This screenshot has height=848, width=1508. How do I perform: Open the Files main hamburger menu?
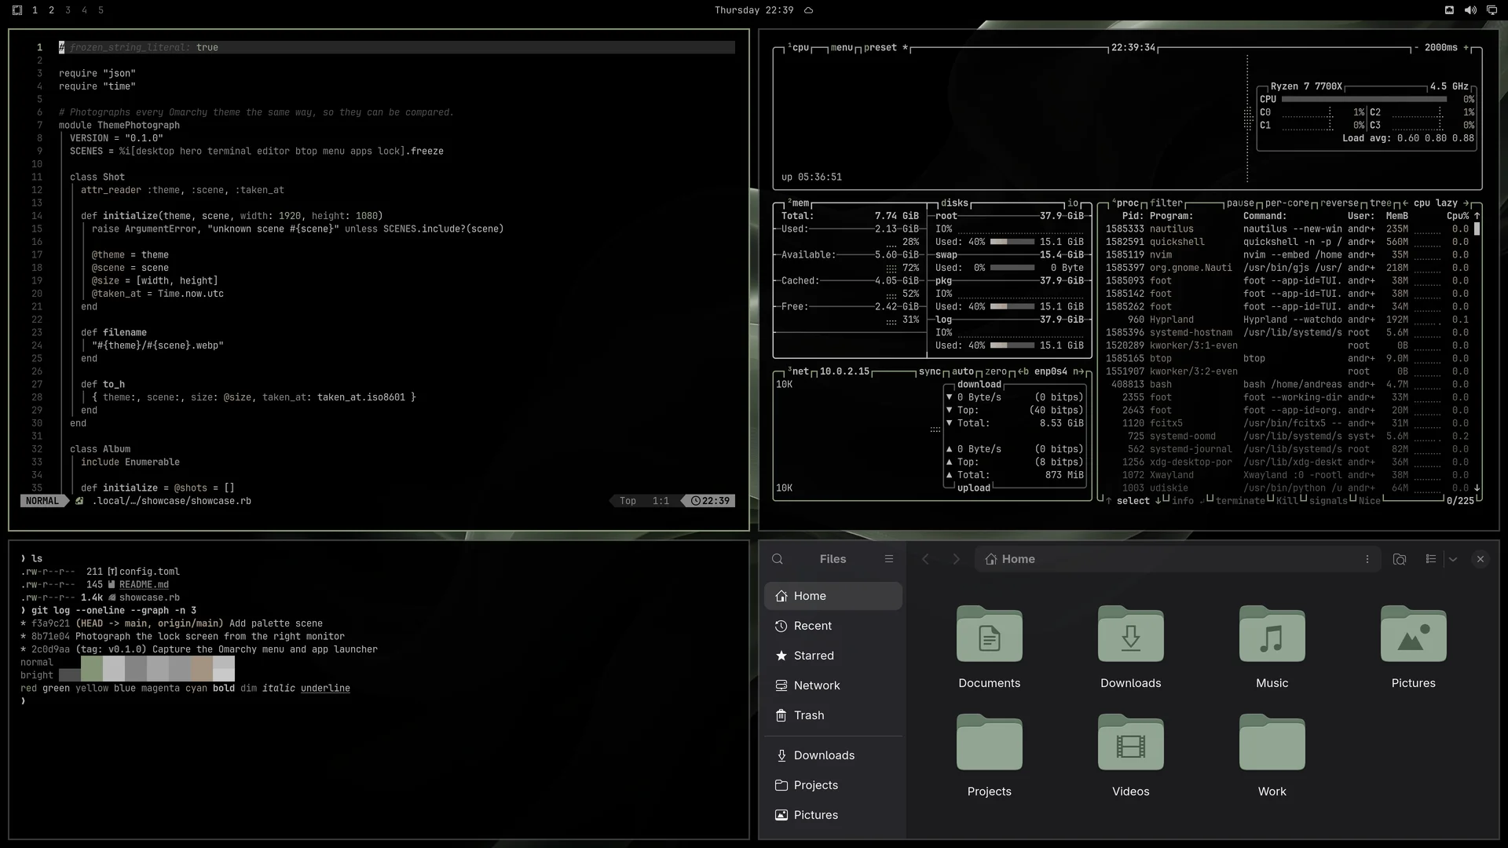click(889, 559)
